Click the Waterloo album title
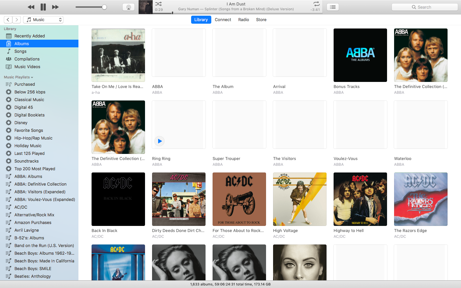Viewport: 461px width, 288px height. [403, 159]
